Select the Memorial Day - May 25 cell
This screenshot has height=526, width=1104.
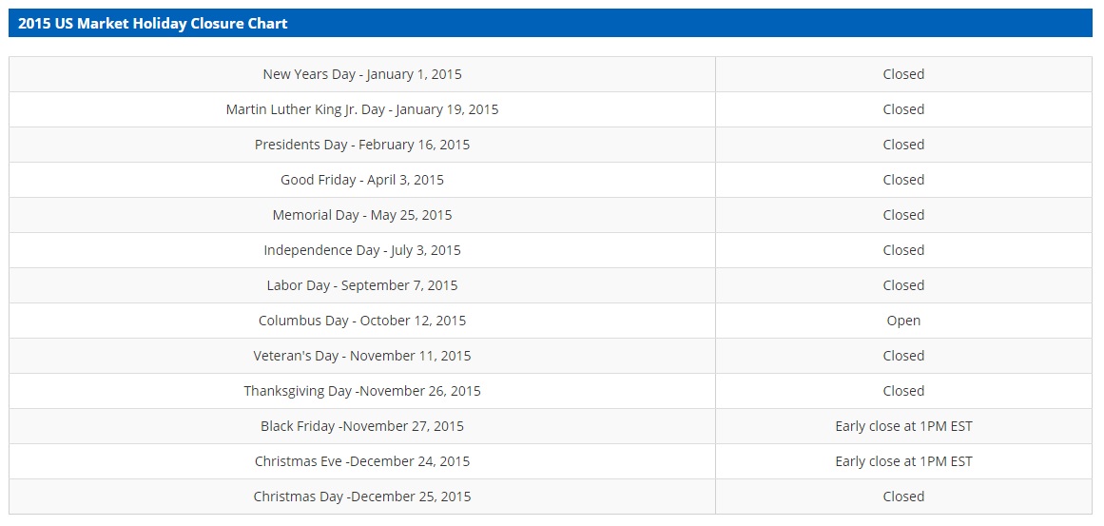362,215
